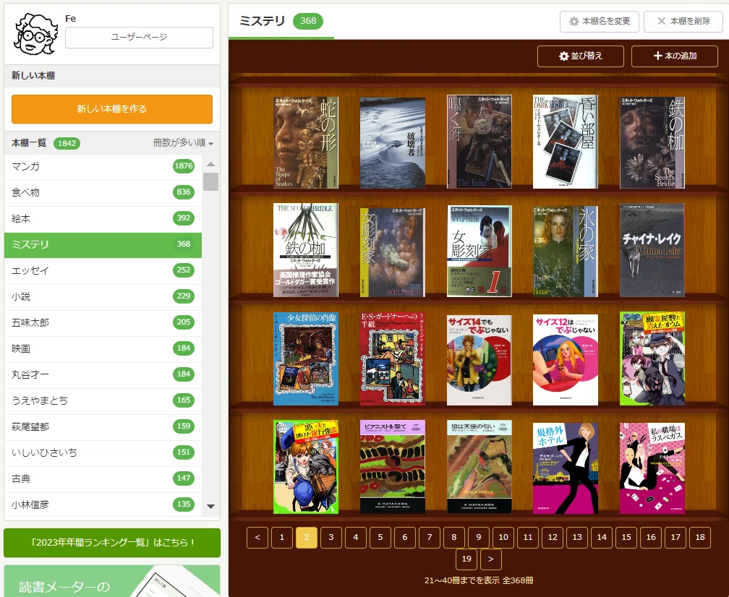This screenshot has width=729, height=597.
Task: Select the 五味太郎 bookshelf
Action: [103, 322]
